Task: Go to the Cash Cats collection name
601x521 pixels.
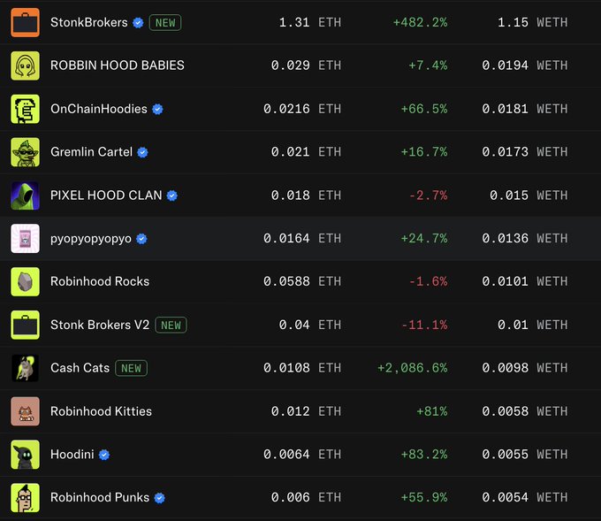Action: (80, 368)
